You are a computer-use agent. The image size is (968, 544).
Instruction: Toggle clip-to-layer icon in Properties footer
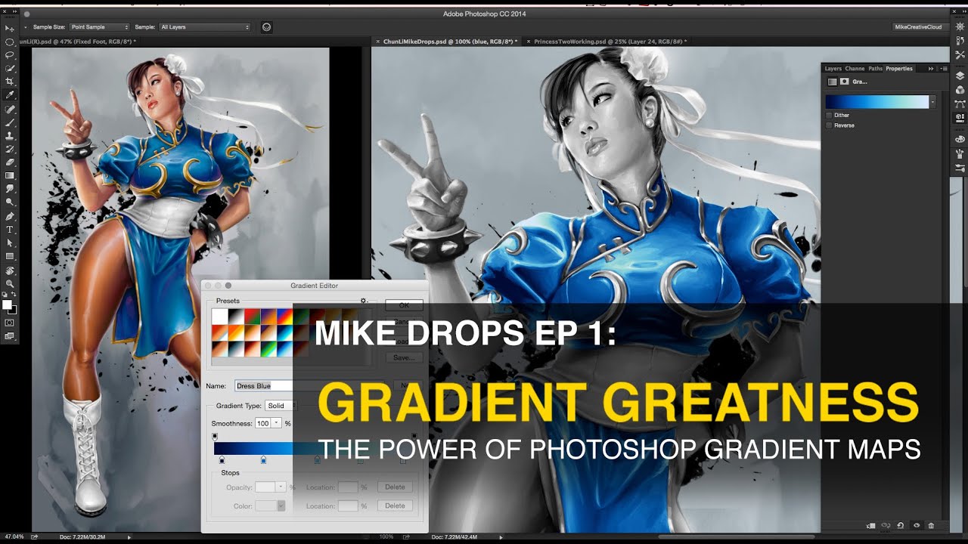point(870,525)
